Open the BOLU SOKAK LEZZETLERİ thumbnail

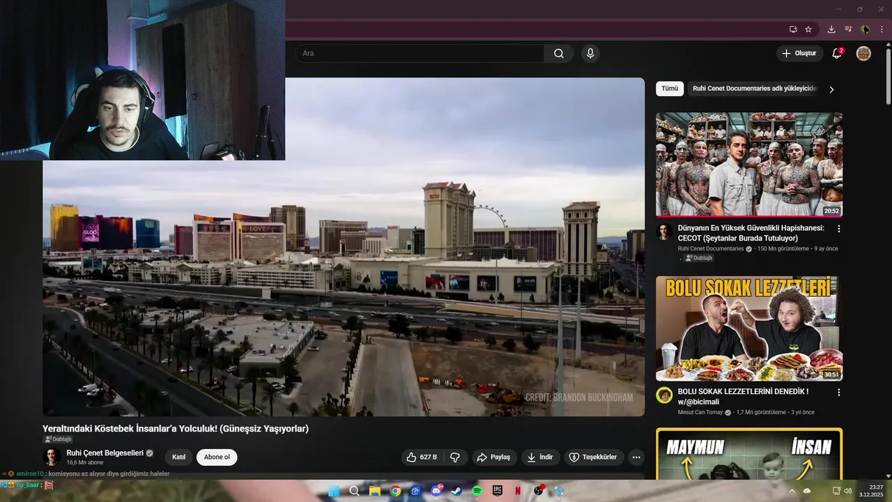pyautogui.click(x=749, y=329)
